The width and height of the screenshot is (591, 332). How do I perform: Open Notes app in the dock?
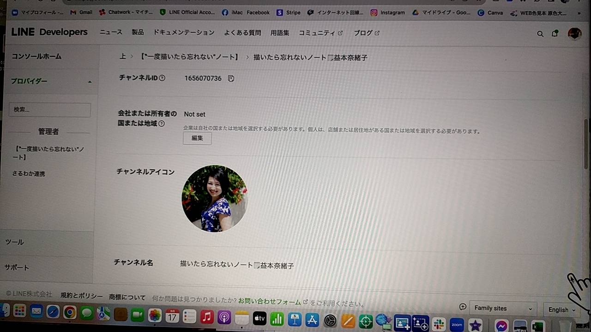click(x=242, y=318)
